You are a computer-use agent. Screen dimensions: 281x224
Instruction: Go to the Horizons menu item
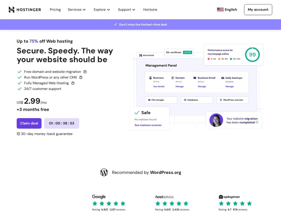tap(150, 10)
